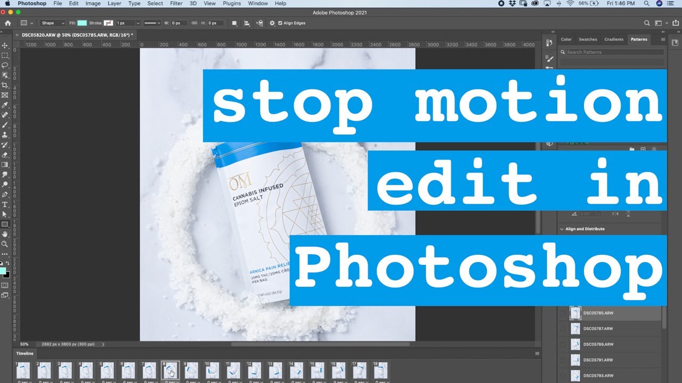Link shape width and height
This screenshot has height=383, width=682.
point(194,23)
